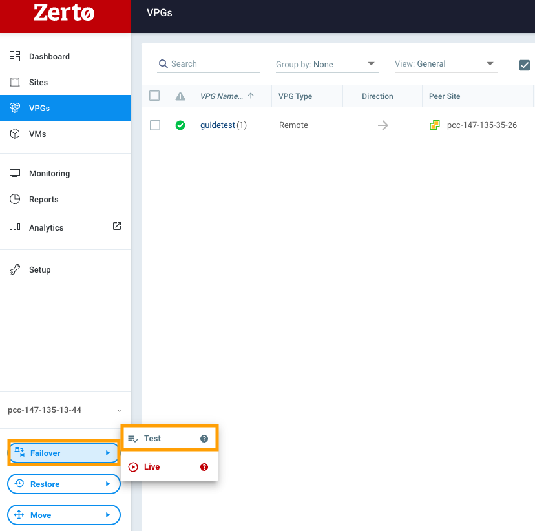Click the VPGs cubes icon
Screen dimensions: 535x531
(15, 108)
